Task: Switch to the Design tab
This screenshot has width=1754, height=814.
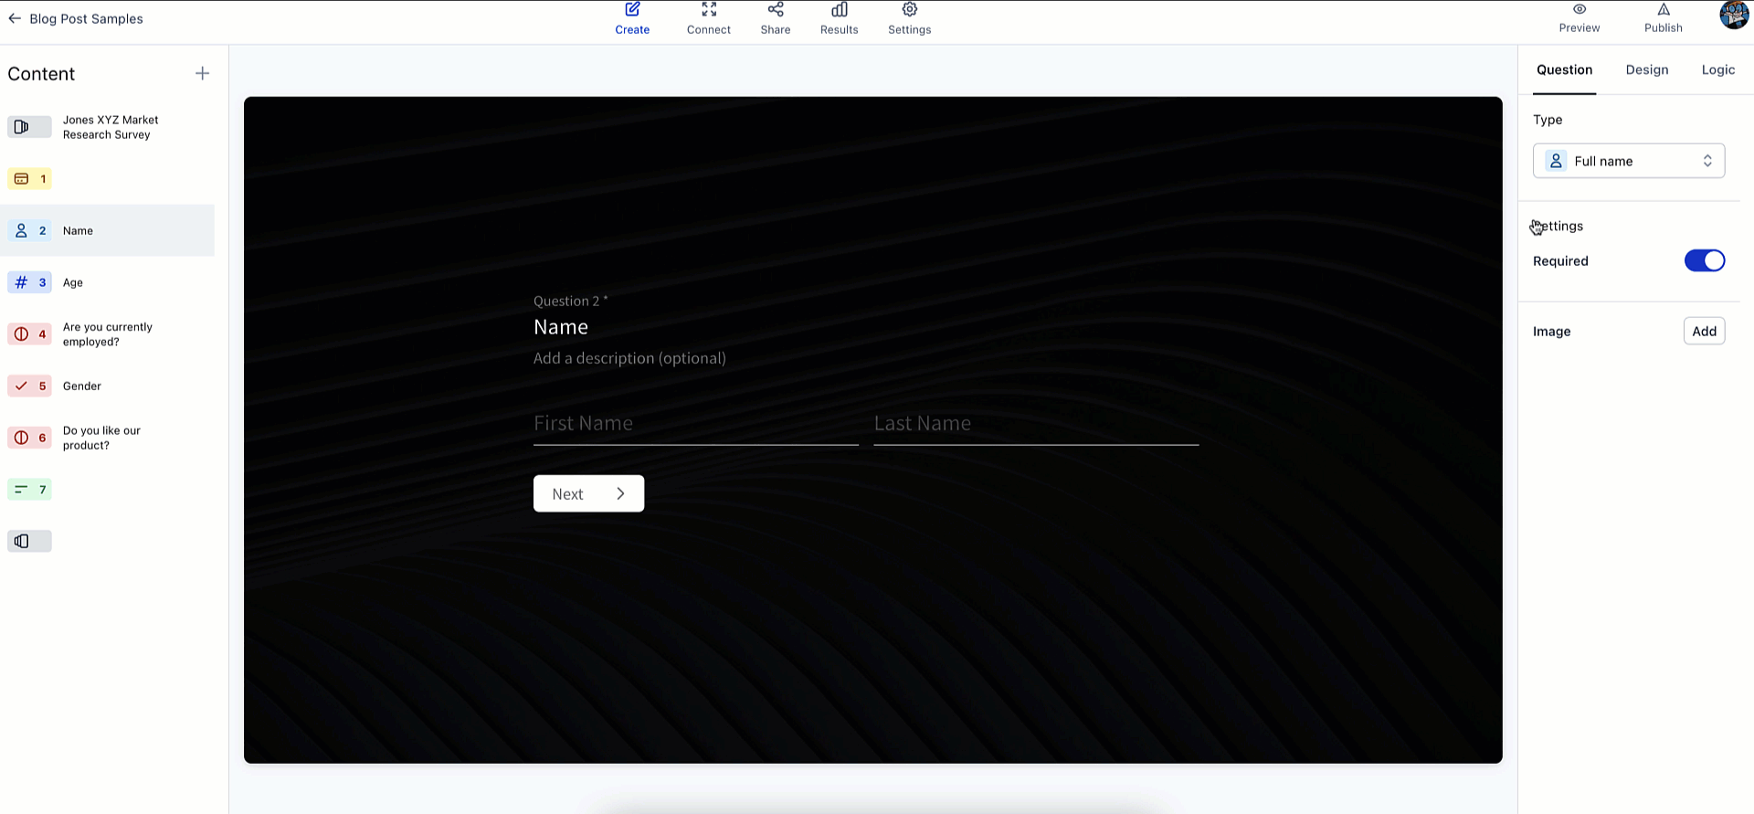Action: tap(1646, 69)
